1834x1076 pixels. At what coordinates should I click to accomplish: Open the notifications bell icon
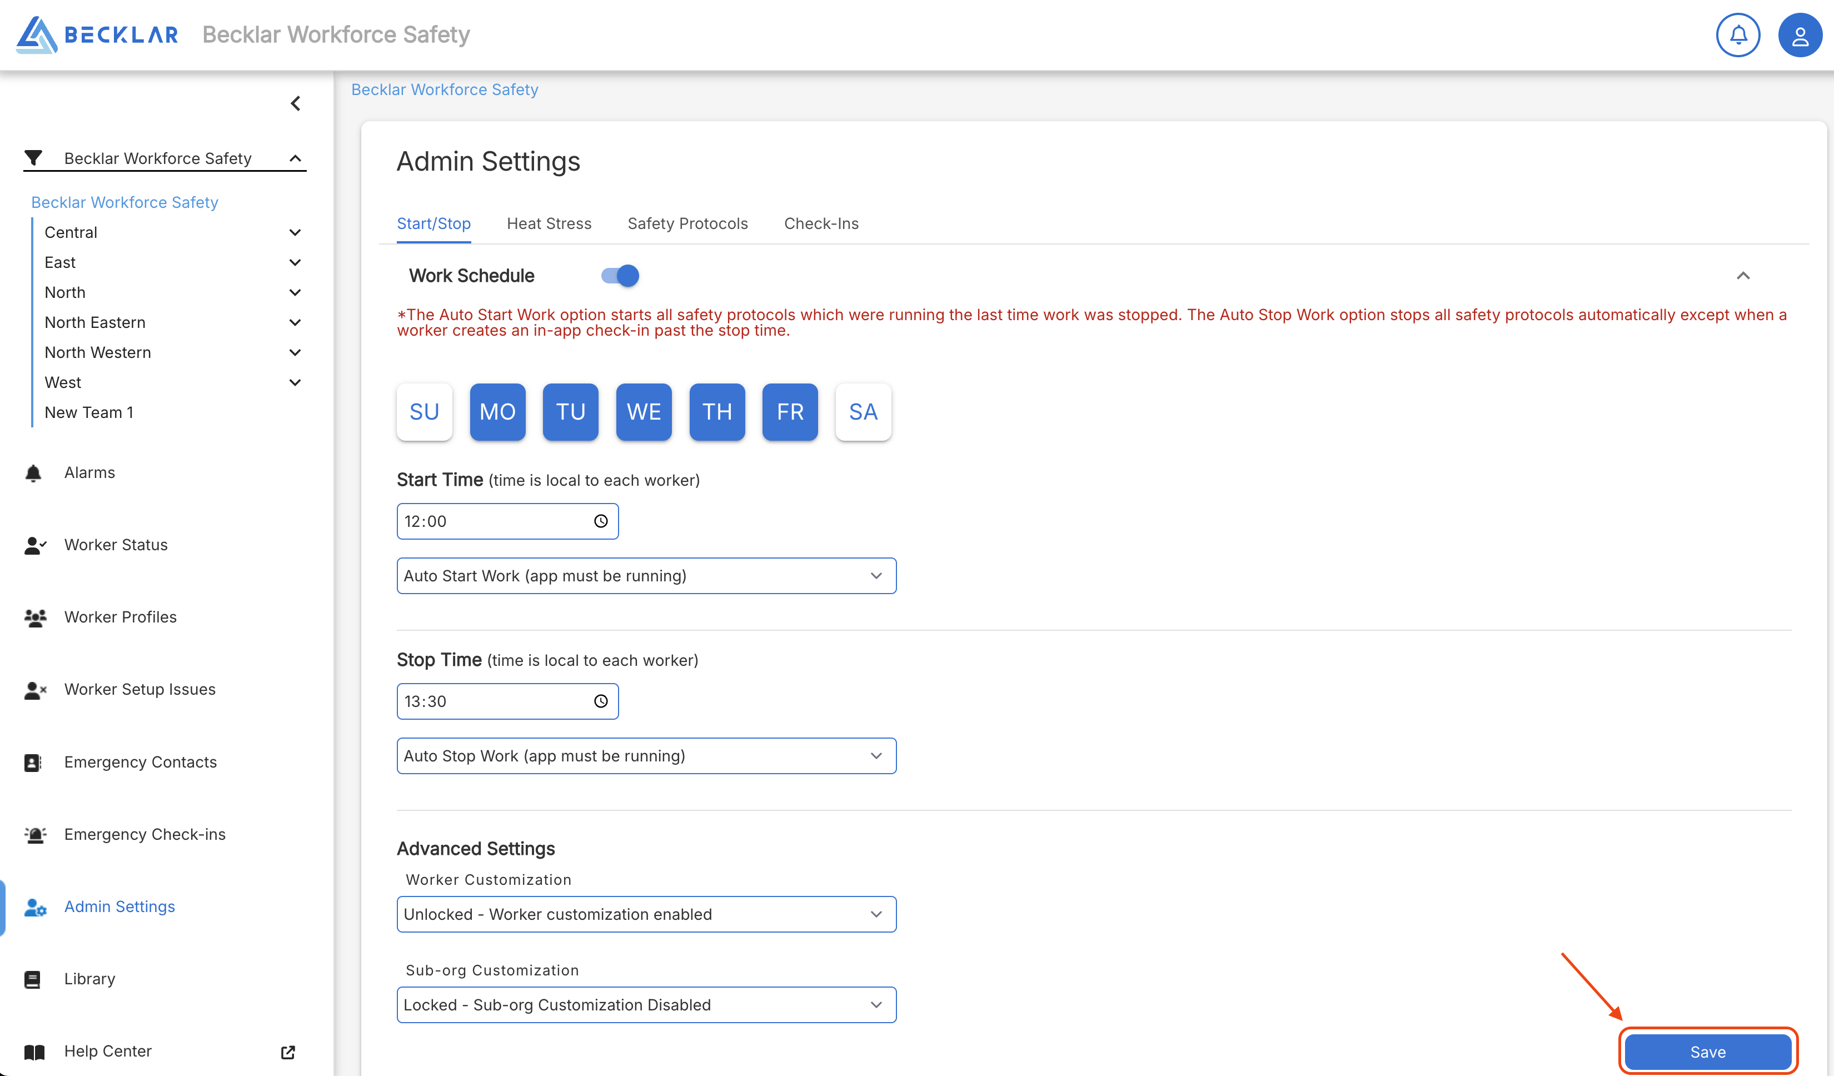[x=1738, y=35]
